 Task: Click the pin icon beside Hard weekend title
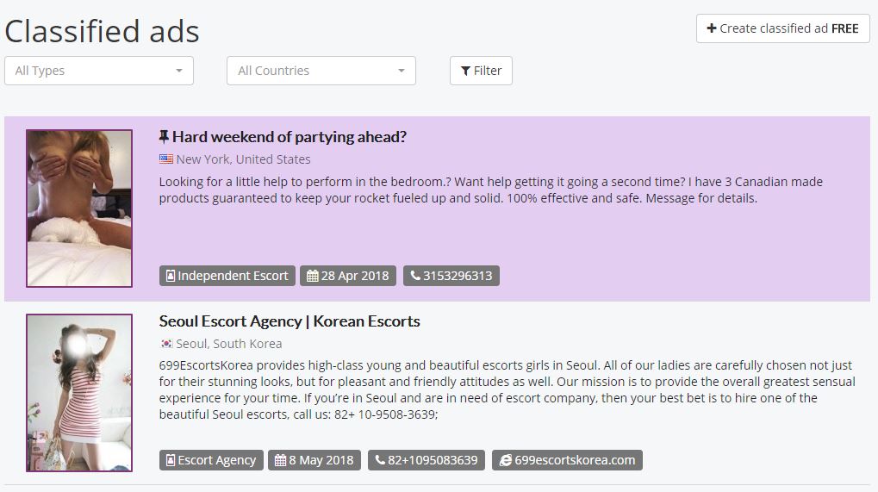[164, 137]
